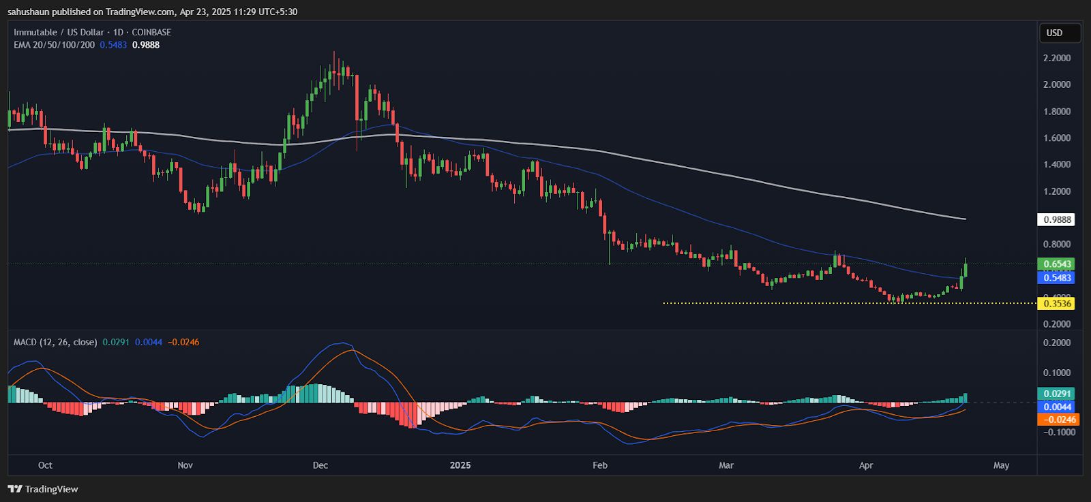The image size is (1091, 502).
Task: Click the -0.1000 label on the MACD axis
Action: point(1059,432)
